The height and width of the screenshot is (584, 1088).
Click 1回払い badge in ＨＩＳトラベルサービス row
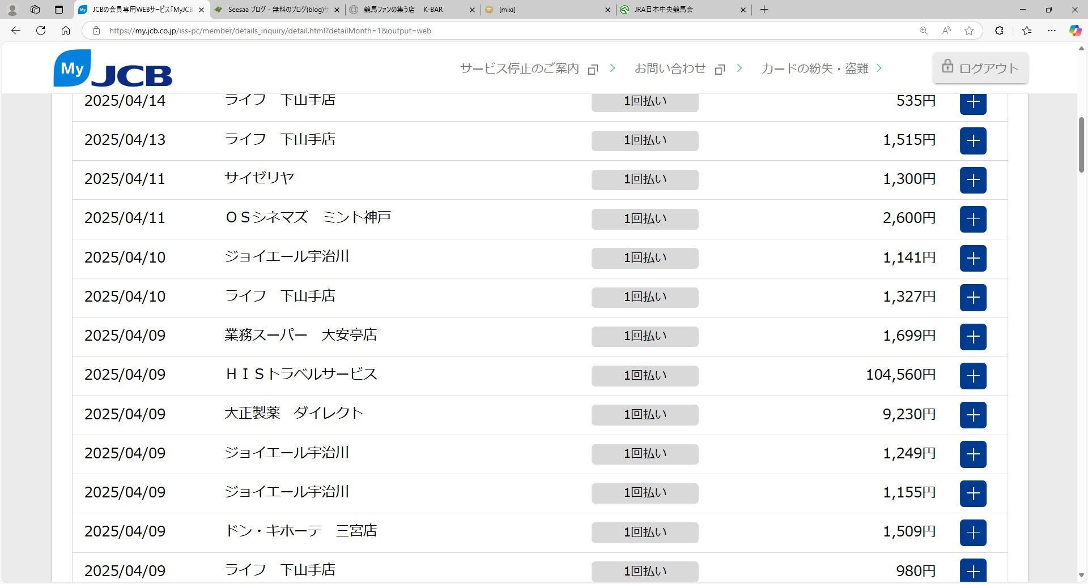point(645,375)
